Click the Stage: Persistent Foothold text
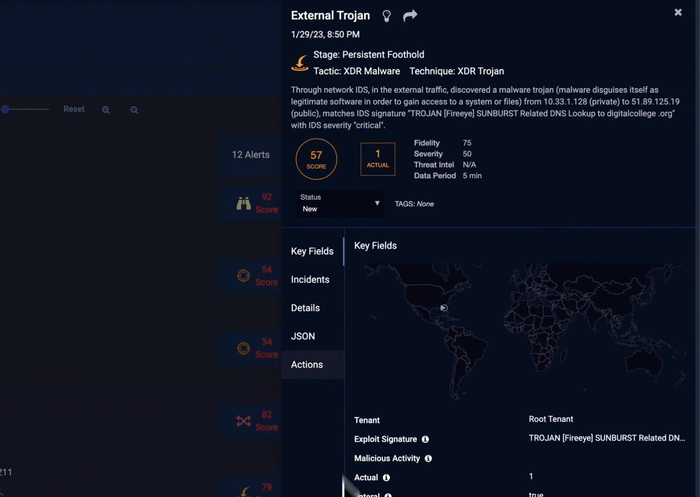Screen dimensions: 700x497 369,55
